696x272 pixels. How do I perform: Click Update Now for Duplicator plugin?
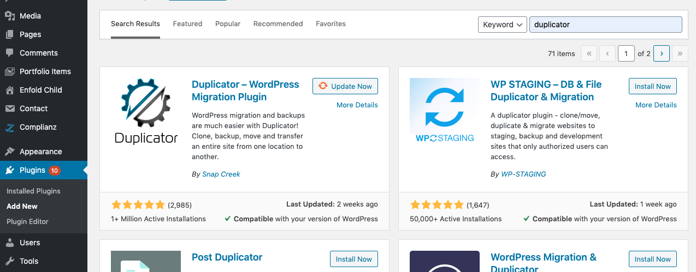coord(345,86)
